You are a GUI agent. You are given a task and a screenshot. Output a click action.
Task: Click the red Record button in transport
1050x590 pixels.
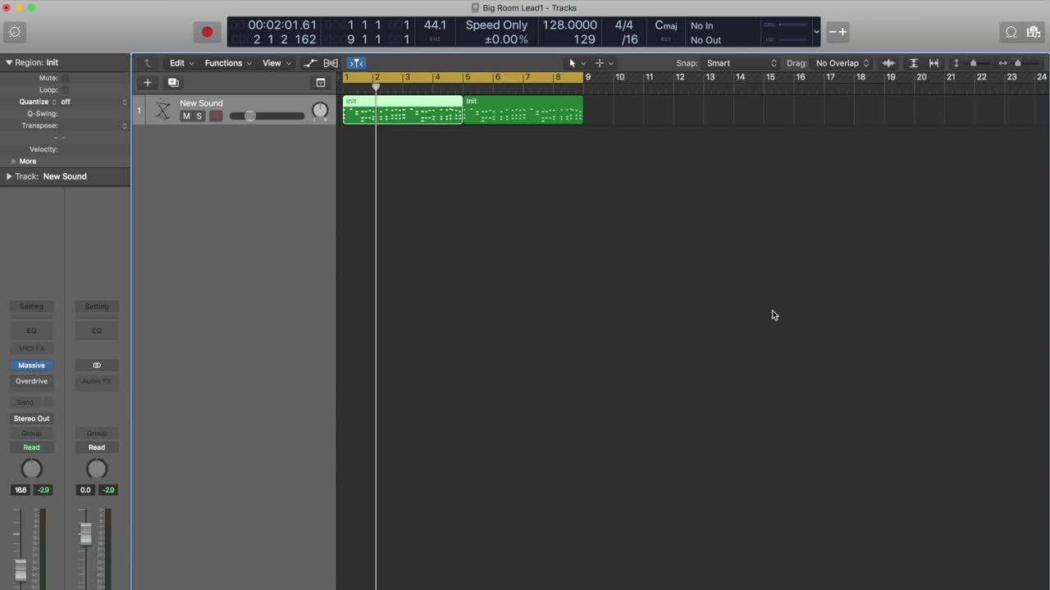(x=207, y=32)
